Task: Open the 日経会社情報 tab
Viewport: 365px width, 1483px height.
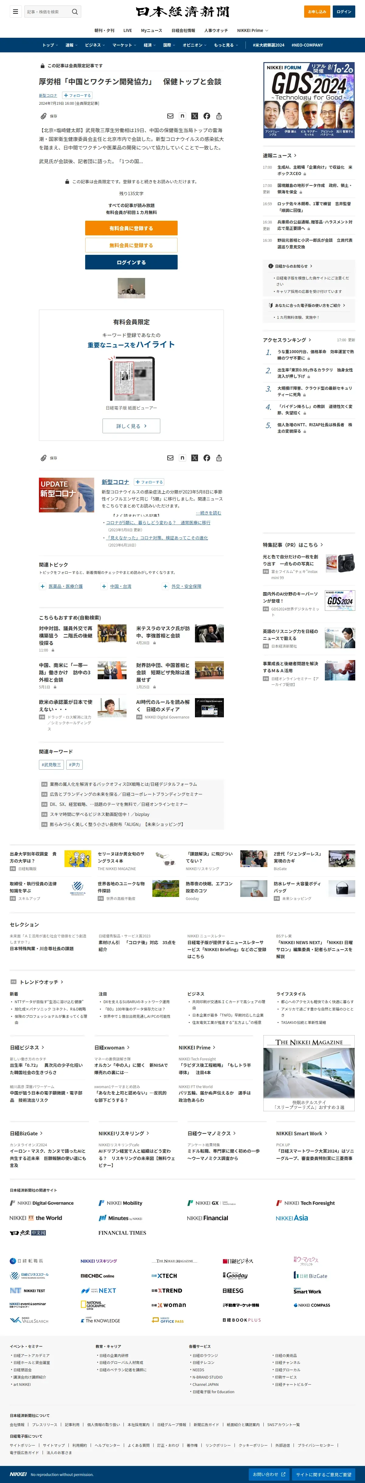Action: coord(183,30)
